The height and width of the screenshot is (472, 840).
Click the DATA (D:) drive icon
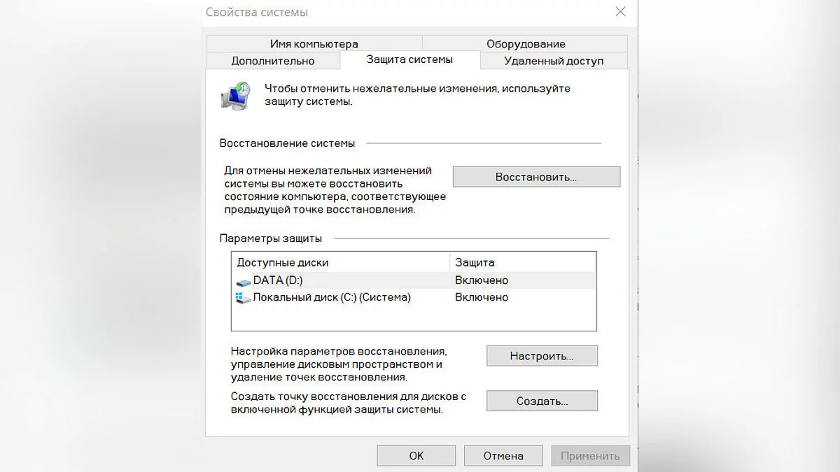tap(243, 281)
